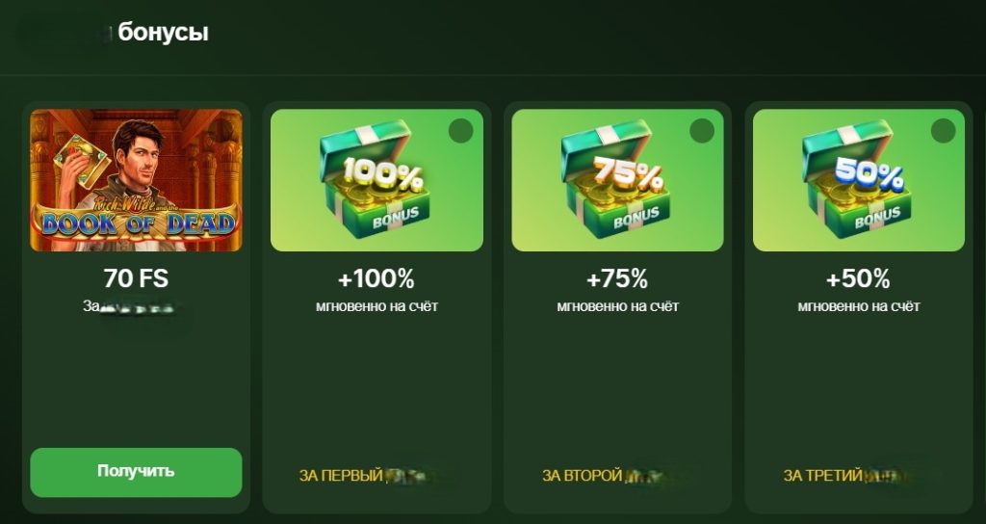Open the Book of Dead game thumbnail
986x524 pixels.
136,180
